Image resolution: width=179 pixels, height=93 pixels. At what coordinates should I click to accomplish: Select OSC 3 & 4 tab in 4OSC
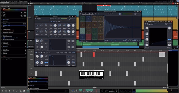pyautogui.click(x=58, y=21)
